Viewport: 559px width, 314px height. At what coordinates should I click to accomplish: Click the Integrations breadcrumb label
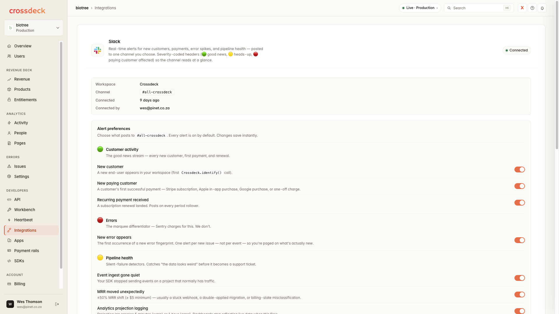tap(105, 8)
